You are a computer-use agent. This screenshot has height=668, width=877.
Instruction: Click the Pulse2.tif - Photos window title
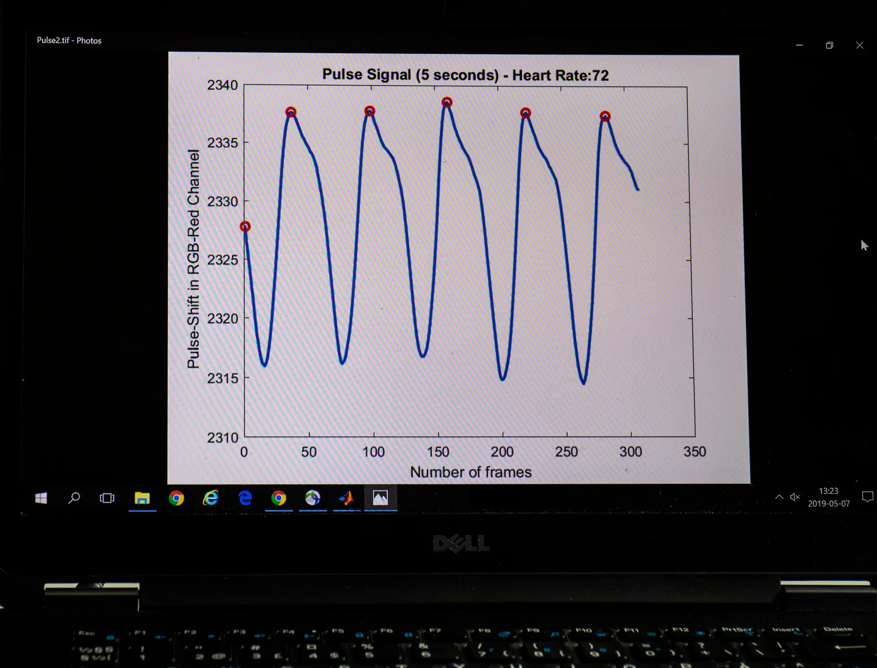(69, 40)
